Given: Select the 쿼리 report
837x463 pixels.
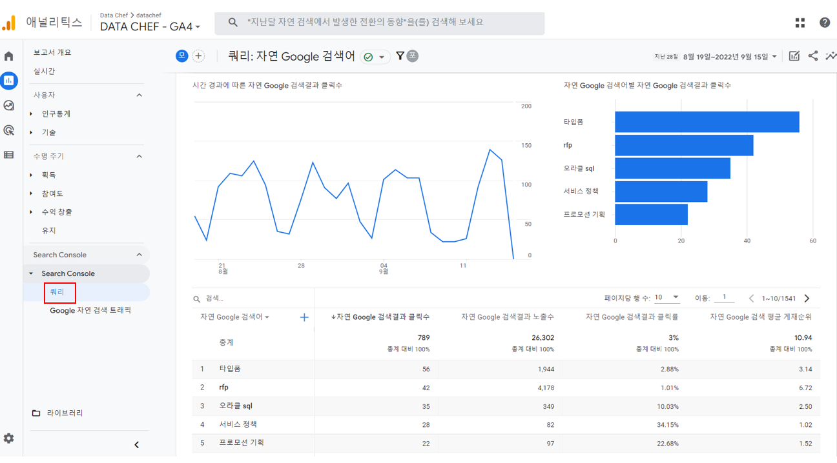Looking at the screenshot, I should (57, 292).
